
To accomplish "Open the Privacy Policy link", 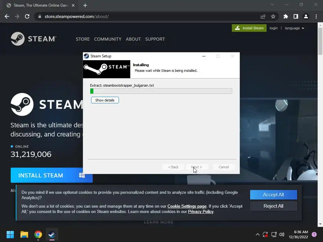I will click(201, 211).
